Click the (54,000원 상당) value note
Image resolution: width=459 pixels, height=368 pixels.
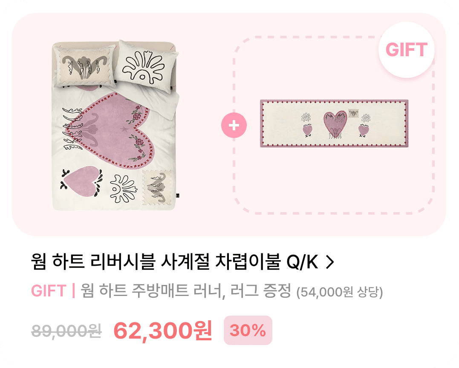coord(340,292)
